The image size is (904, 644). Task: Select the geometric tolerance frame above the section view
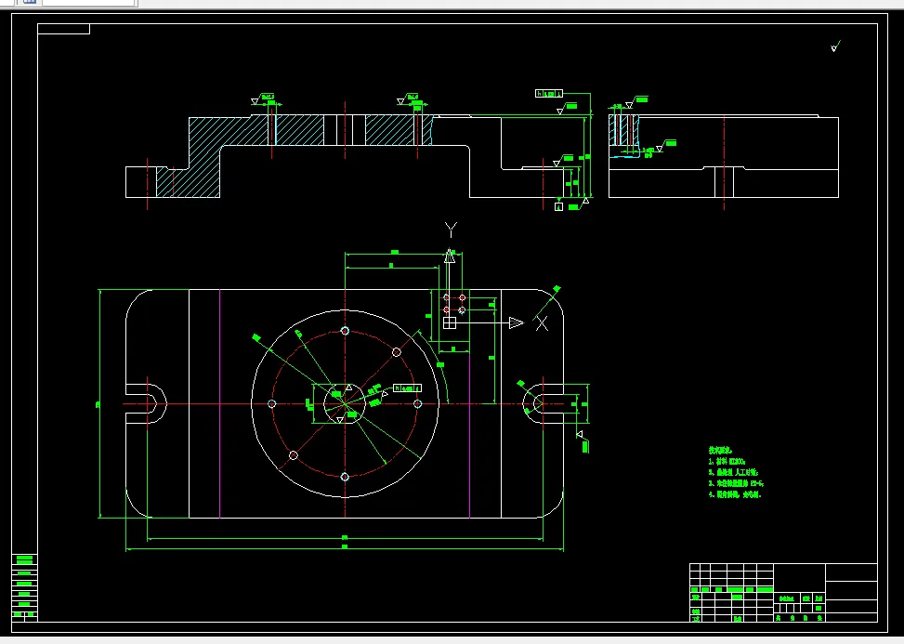(x=549, y=94)
